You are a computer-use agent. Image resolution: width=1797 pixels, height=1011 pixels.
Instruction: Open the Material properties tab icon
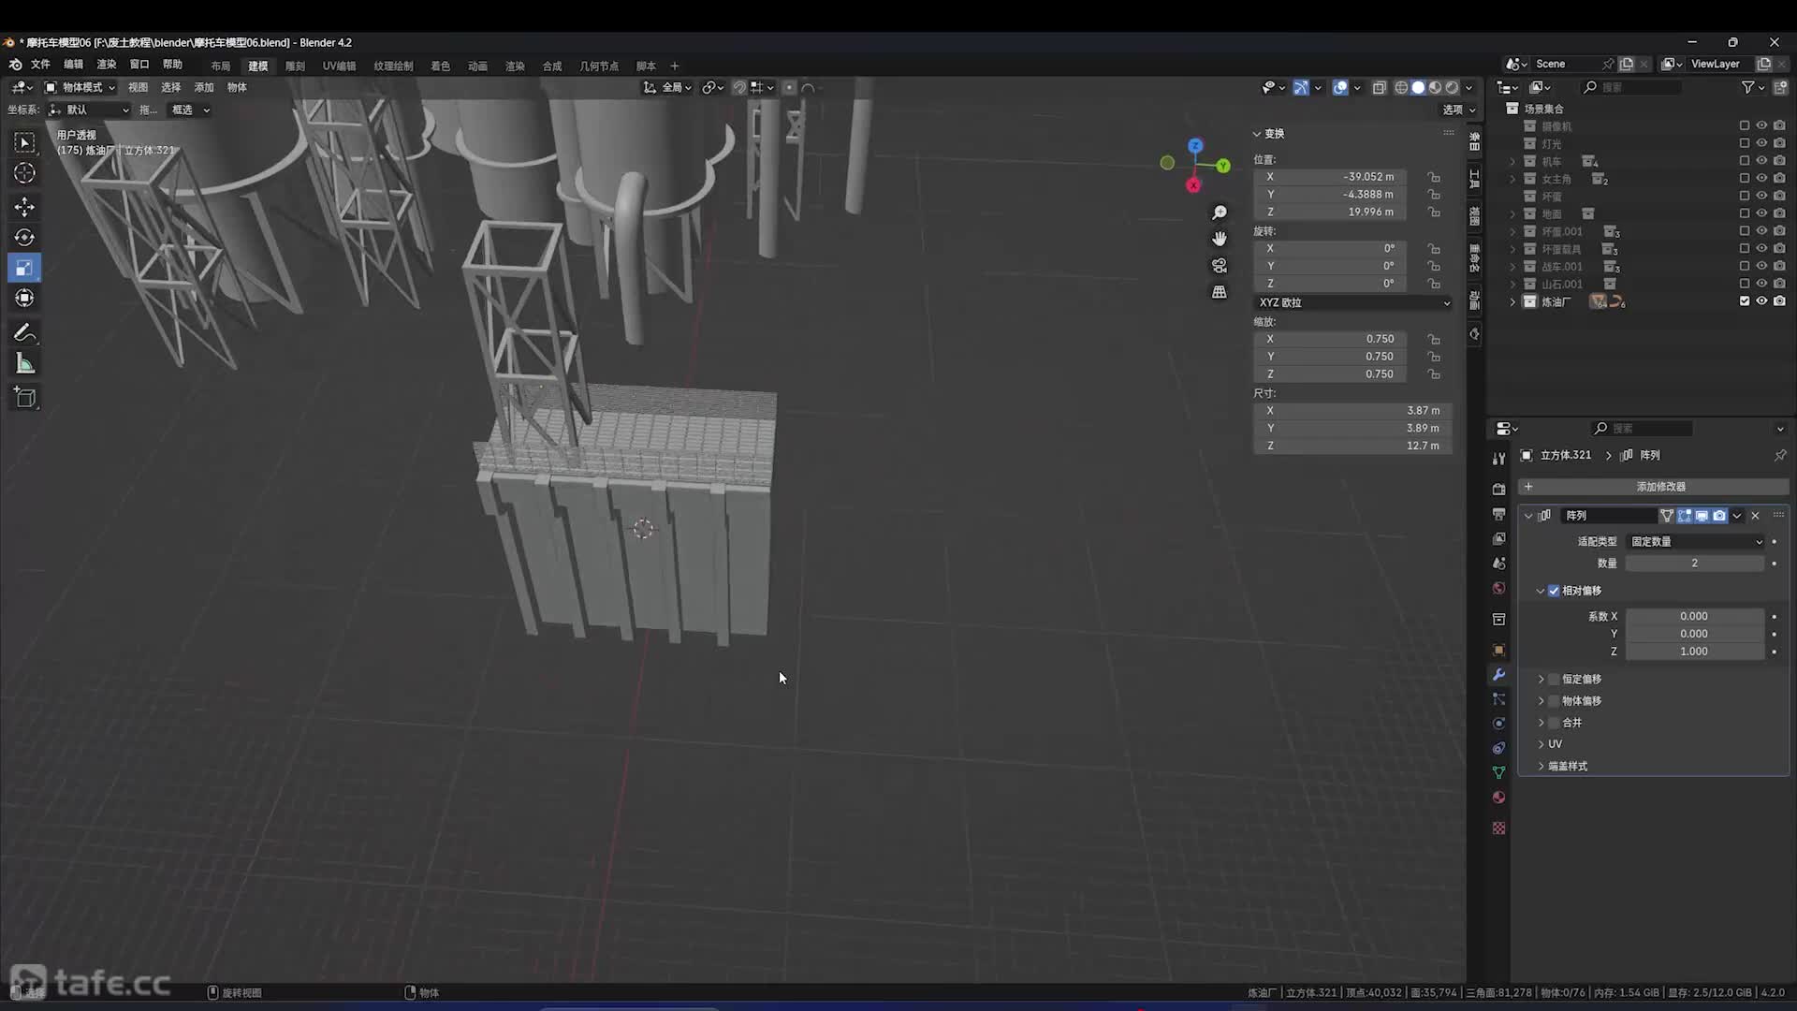coord(1498,798)
